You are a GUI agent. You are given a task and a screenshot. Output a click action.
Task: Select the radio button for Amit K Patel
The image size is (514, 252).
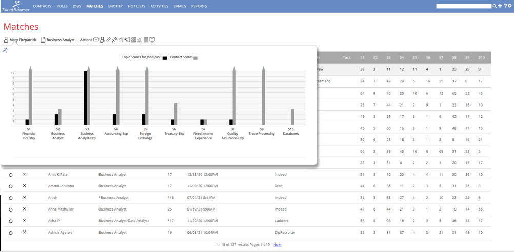(x=11, y=175)
